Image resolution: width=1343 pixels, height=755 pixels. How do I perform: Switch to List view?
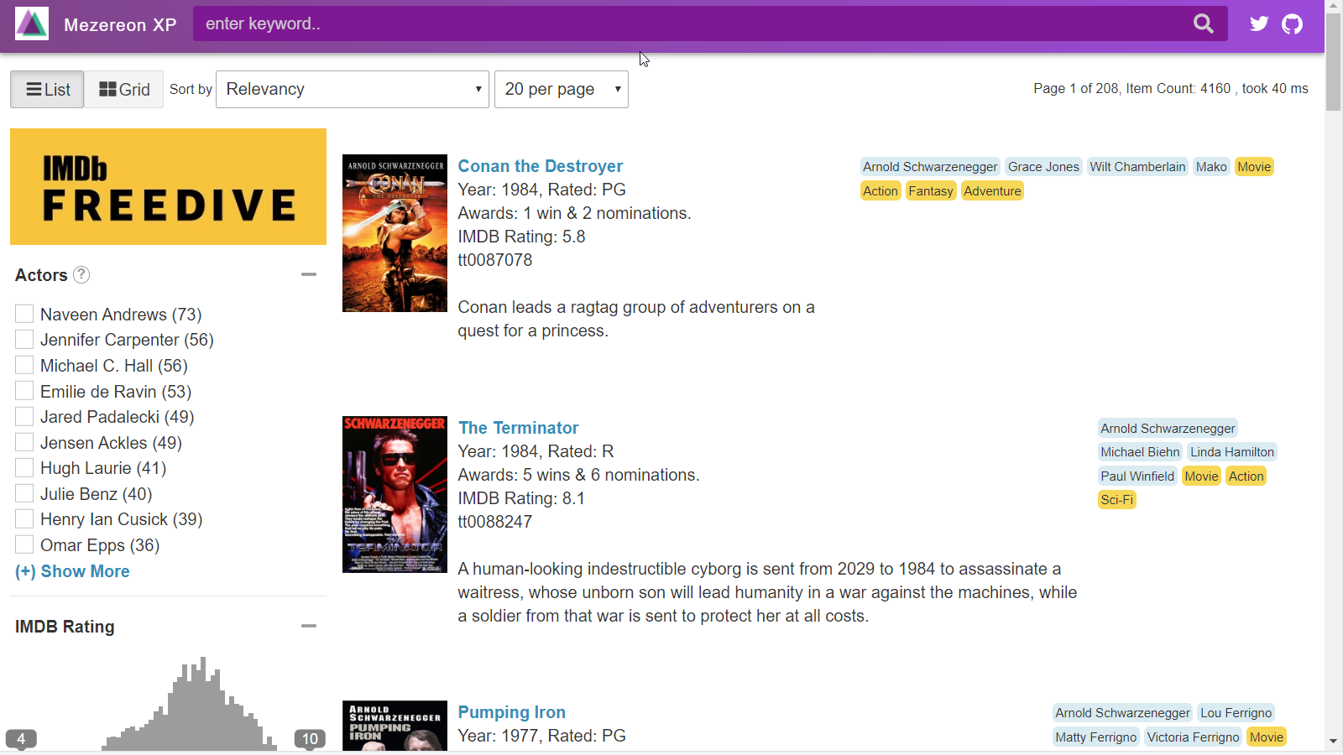click(x=47, y=90)
